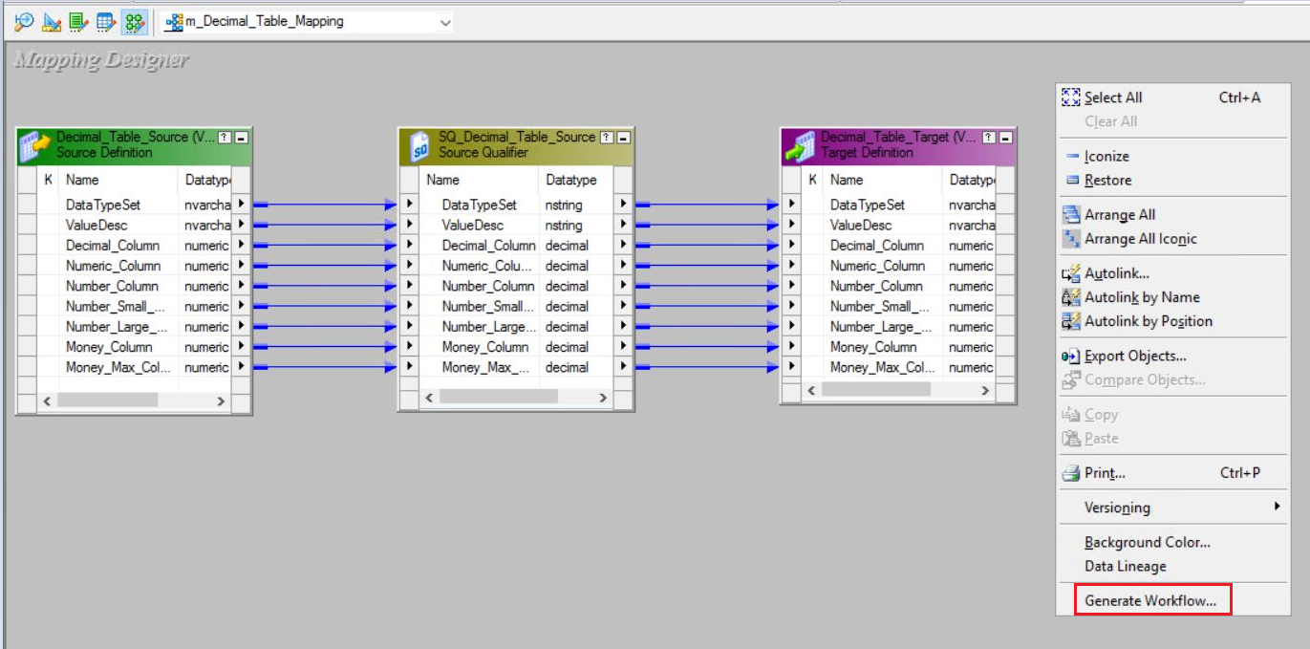Image resolution: width=1310 pixels, height=649 pixels.
Task: Click the Decimal_Table_Target definition icon
Action: pyautogui.click(x=800, y=145)
